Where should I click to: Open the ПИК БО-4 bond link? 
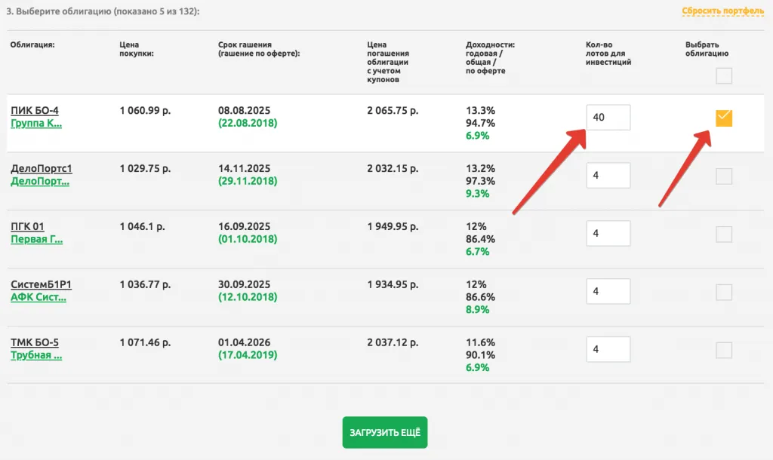[x=35, y=111]
